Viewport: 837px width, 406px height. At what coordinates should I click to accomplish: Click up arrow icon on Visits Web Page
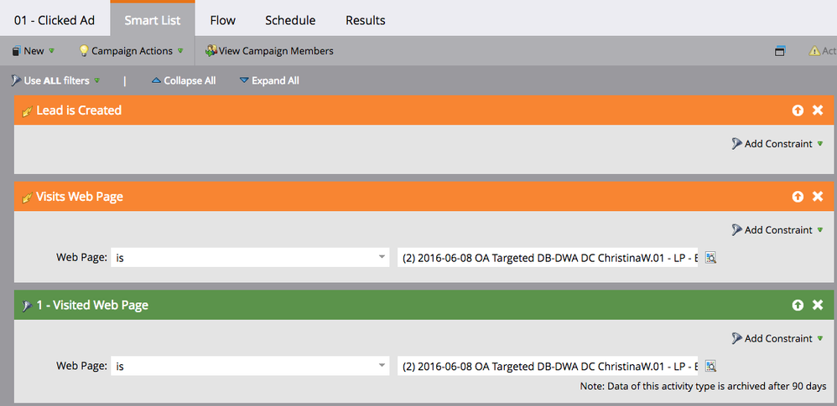tap(798, 197)
